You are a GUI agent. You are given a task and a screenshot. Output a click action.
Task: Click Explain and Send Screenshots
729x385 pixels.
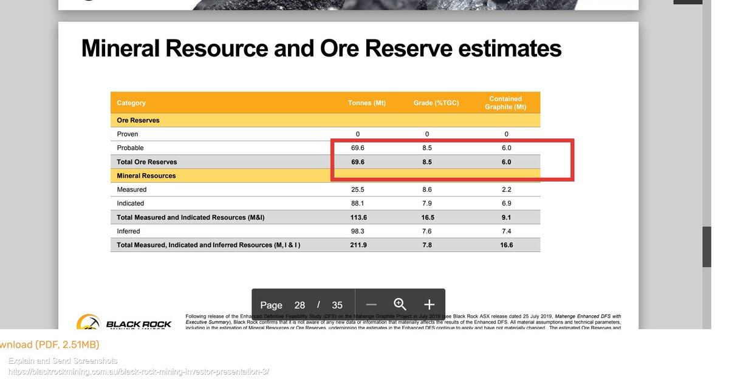click(x=64, y=360)
